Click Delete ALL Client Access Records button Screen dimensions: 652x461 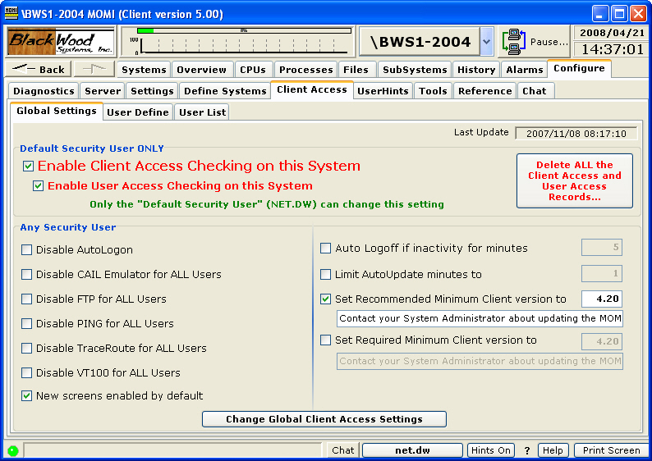[x=574, y=181]
